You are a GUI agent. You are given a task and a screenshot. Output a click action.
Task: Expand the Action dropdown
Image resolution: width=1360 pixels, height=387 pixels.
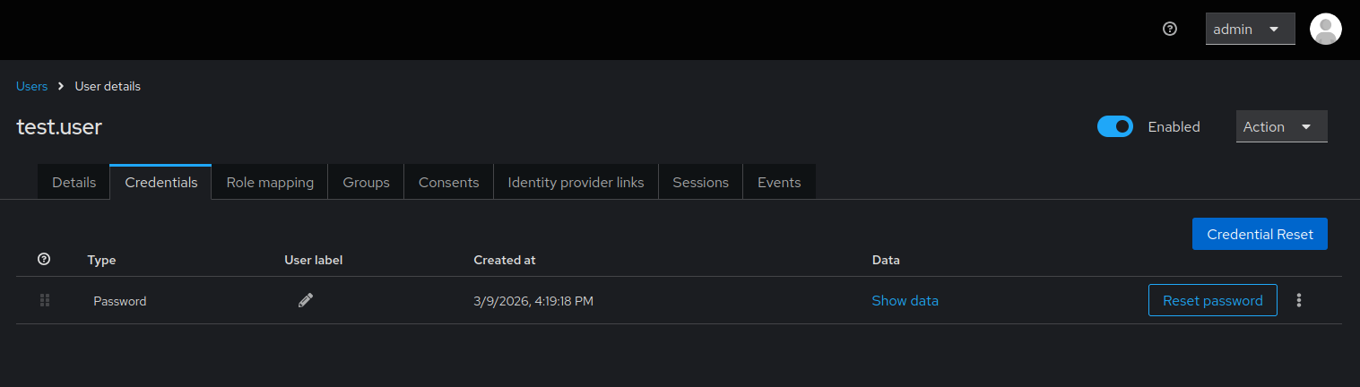click(x=1281, y=127)
